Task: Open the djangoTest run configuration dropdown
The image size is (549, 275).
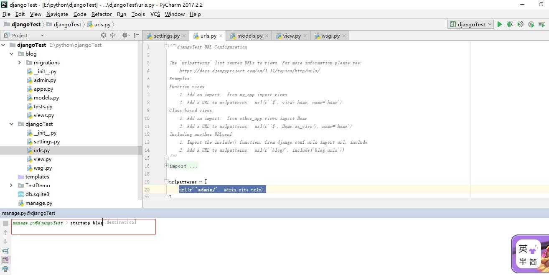Action: click(x=470, y=24)
